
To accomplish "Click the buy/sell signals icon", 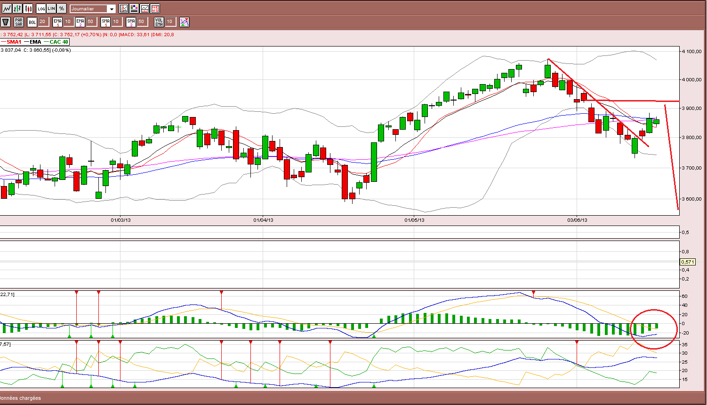I will click(x=185, y=22).
